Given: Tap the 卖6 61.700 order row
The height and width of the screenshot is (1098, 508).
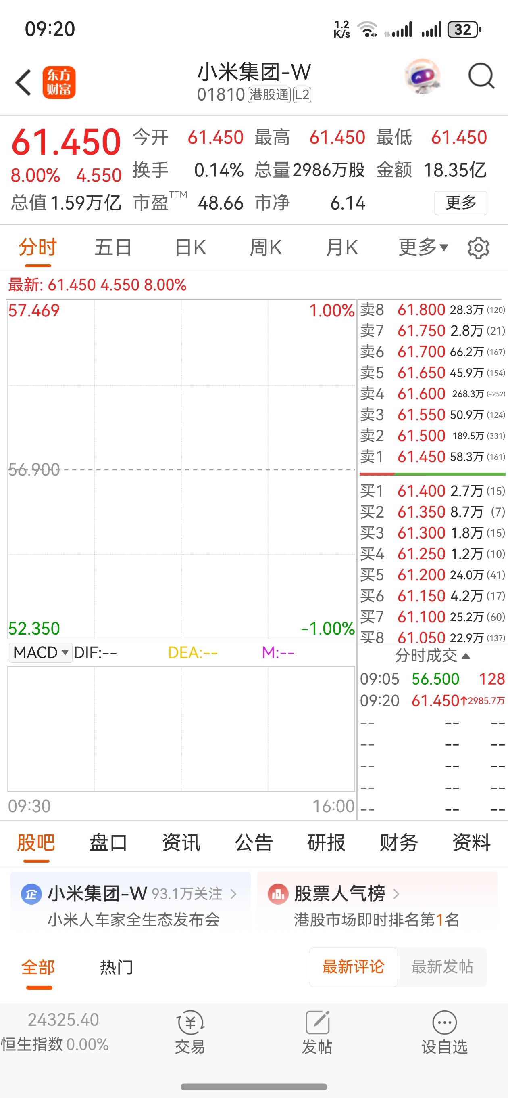Looking at the screenshot, I should coord(433,352).
